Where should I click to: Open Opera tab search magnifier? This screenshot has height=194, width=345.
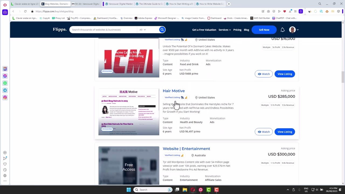pyautogui.click(x=320, y=4)
